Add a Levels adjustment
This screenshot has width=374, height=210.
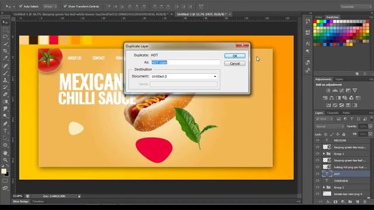point(335,90)
